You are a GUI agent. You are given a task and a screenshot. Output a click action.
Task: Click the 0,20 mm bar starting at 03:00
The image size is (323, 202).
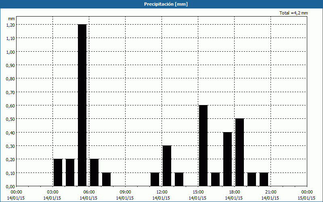(58, 173)
